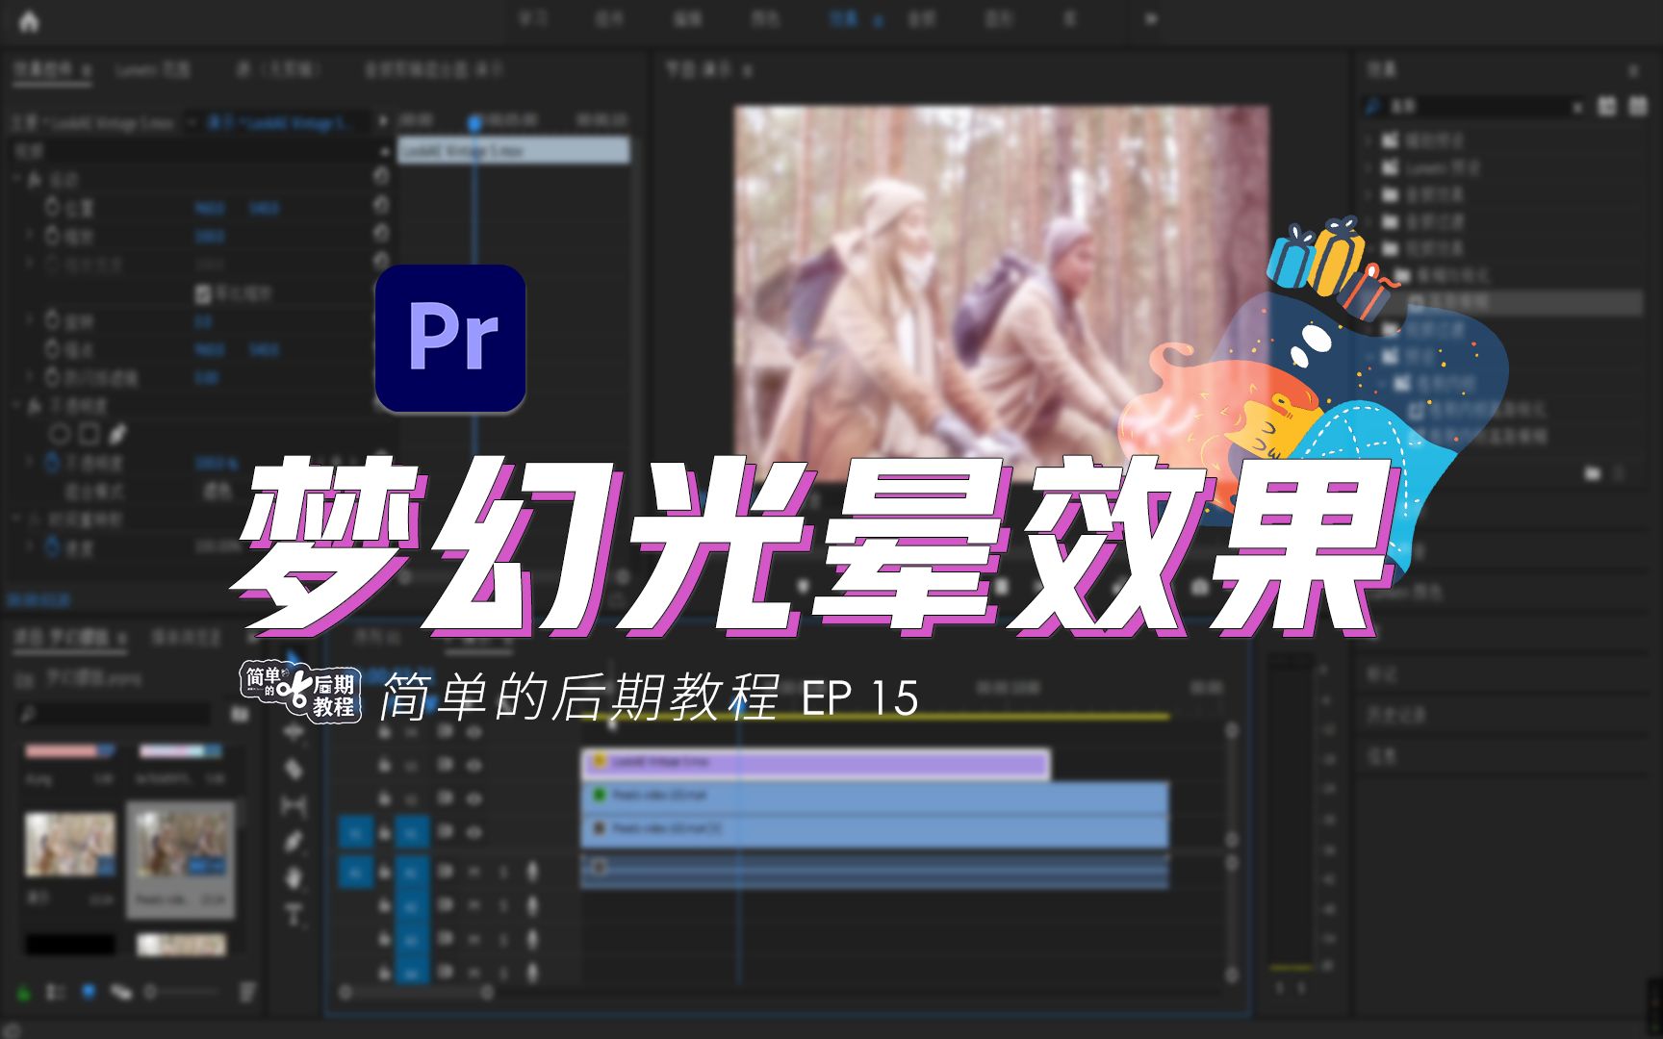This screenshot has width=1663, height=1039.
Task: Toggle the Motion fx effect switch
Action: coord(35,179)
